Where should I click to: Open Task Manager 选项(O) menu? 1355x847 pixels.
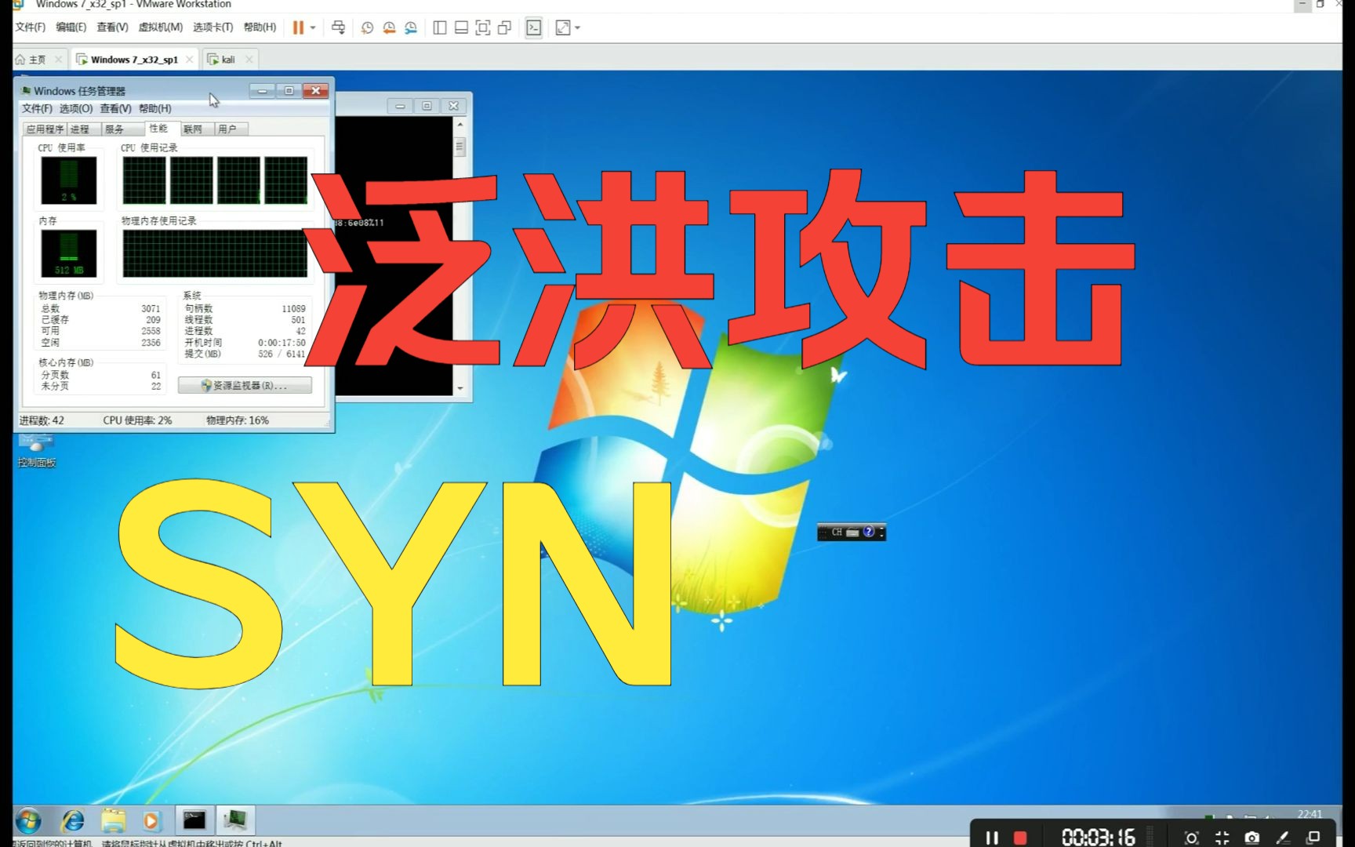point(76,108)
